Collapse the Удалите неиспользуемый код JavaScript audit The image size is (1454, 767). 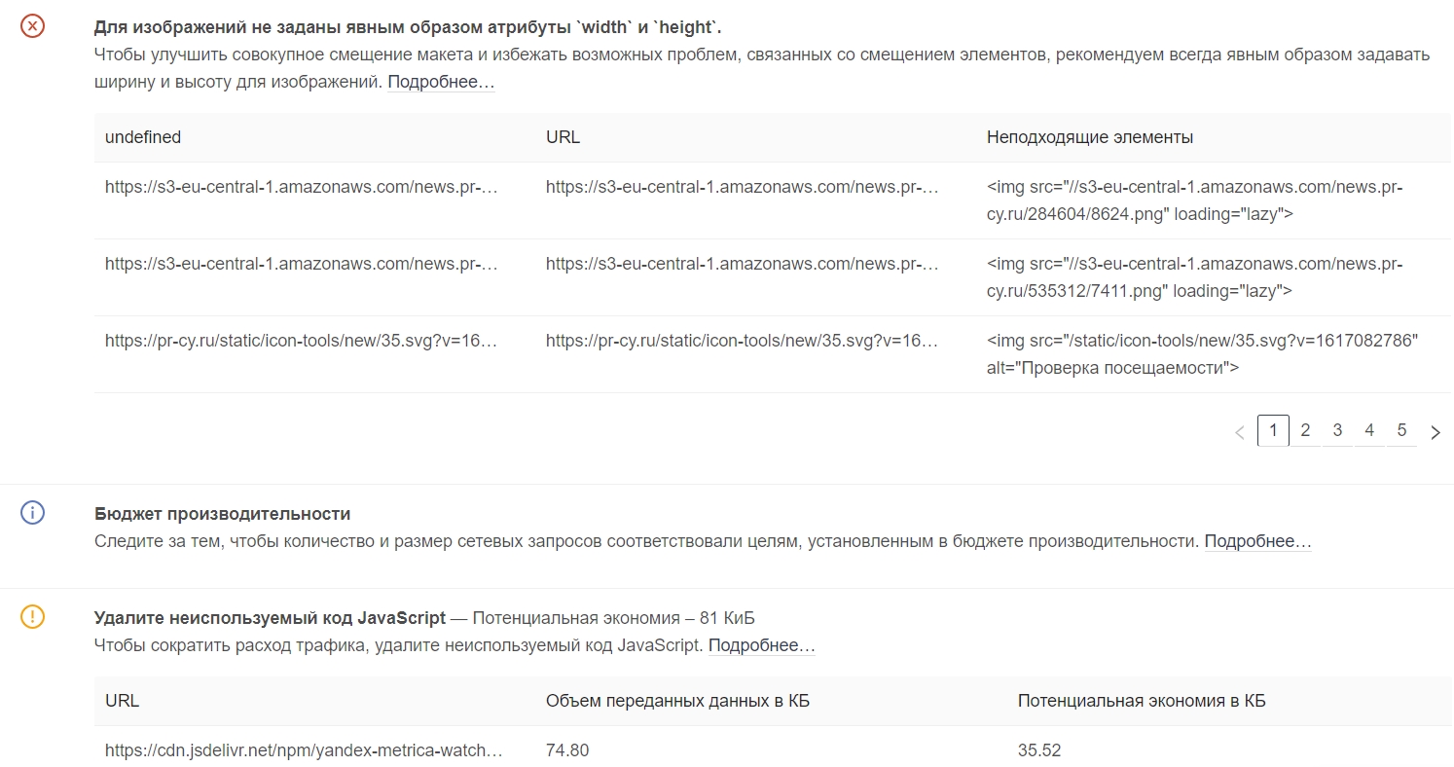point(270,617)
